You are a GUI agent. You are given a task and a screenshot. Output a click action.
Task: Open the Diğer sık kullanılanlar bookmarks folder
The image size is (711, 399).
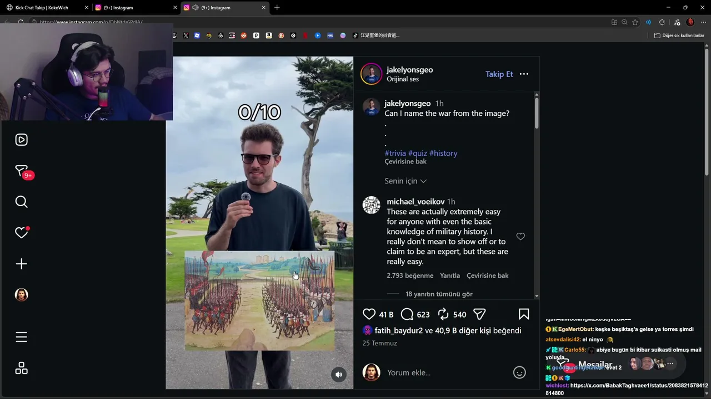coord(679,35)
